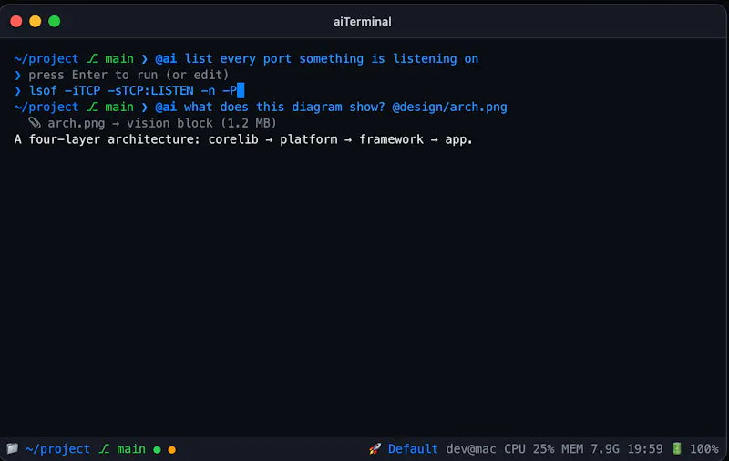Click the MEM 7.9G indicator

pyautogui.click(x=590, y=449)
